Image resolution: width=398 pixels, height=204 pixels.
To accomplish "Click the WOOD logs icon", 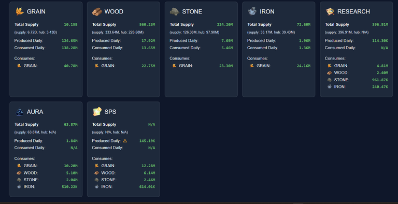I will click(x=97, y=11).
